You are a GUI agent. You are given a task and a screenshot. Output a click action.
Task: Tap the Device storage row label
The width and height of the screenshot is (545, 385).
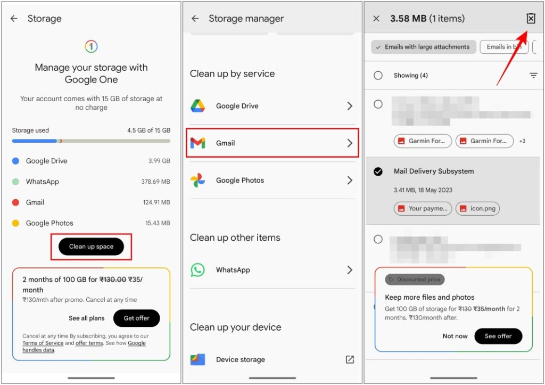click(240, 359)
